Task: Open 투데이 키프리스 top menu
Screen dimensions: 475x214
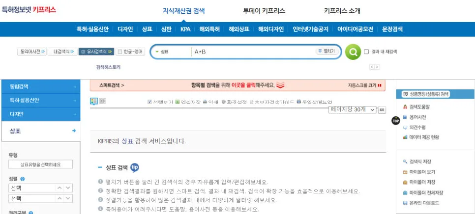Action: coord(264,11)
